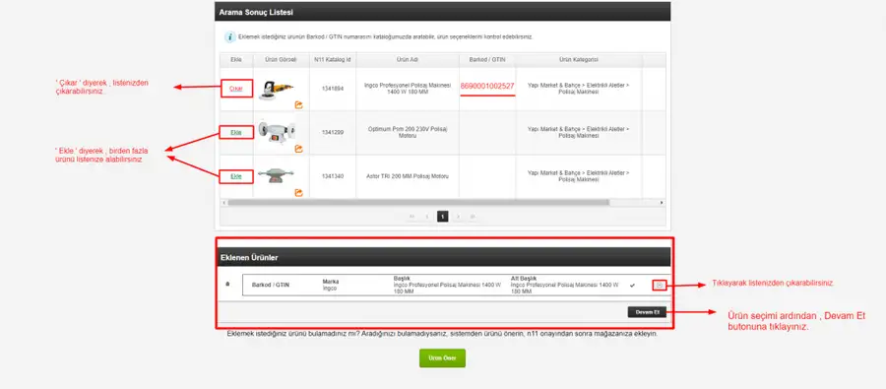Select page 1 in pagination

tap(442, 217)
